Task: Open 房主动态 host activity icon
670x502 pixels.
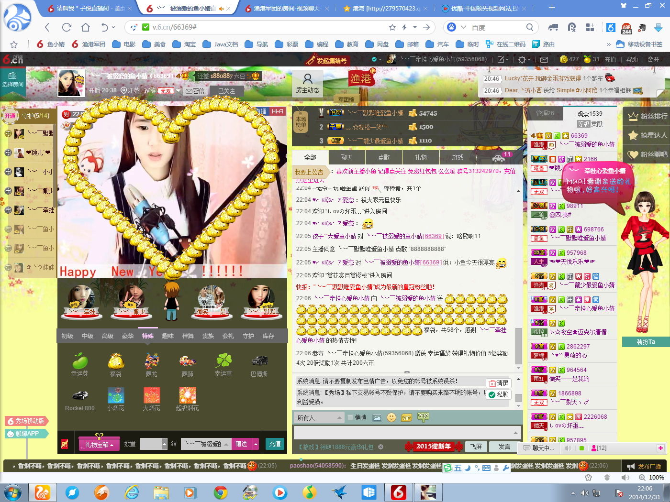Action: coord(308,83)
